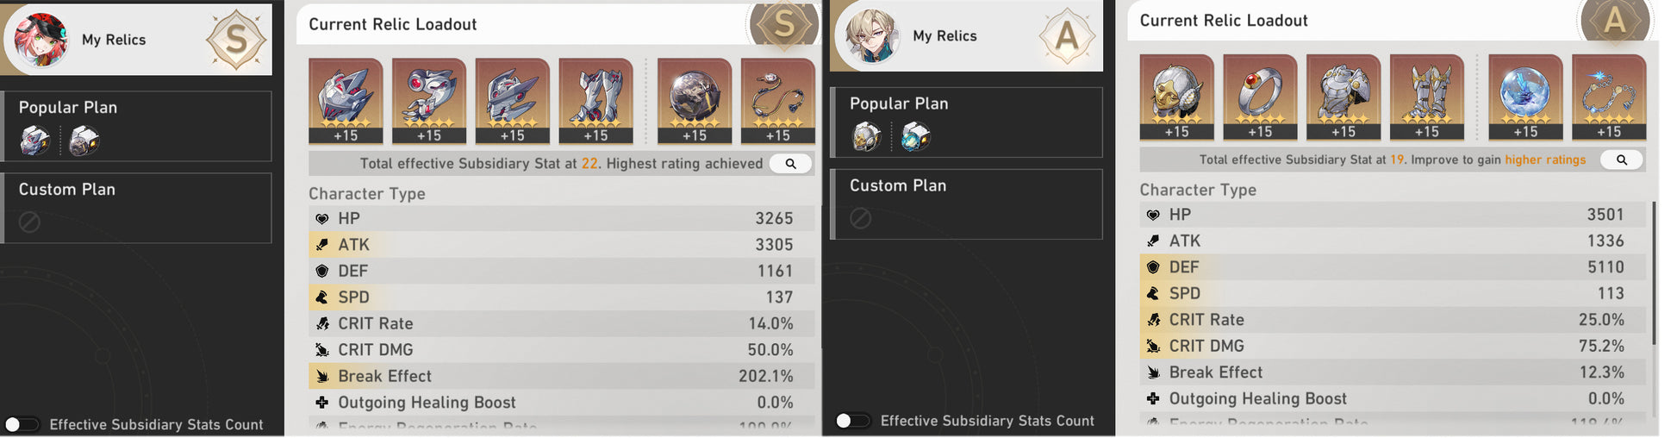The image size is (1677, 438).
Task: Click the orange 'higher ratings' link
Action: (1545, 160)
